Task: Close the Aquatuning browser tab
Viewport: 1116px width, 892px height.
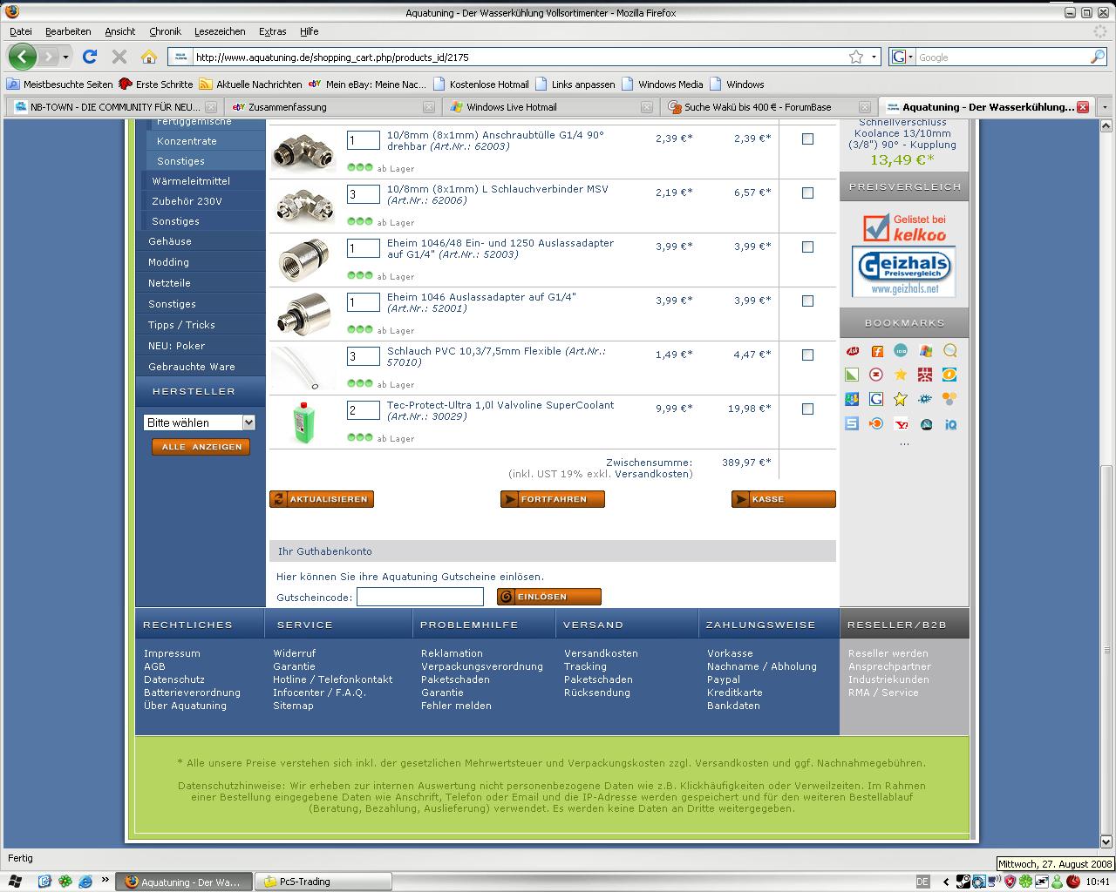Action: (1082, 107)
